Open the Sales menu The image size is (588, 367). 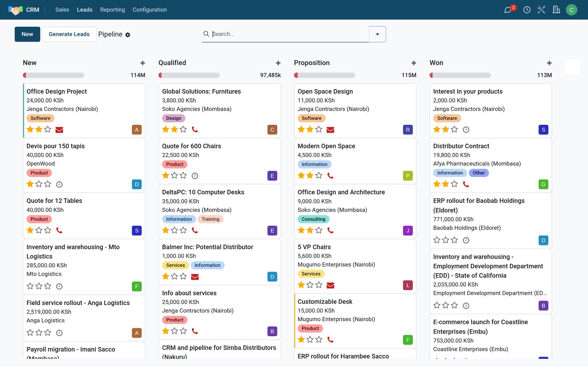coord(62,10)
